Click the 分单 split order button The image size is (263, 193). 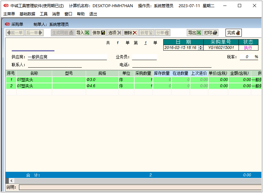pyautogui.click(x=163, y=33)
